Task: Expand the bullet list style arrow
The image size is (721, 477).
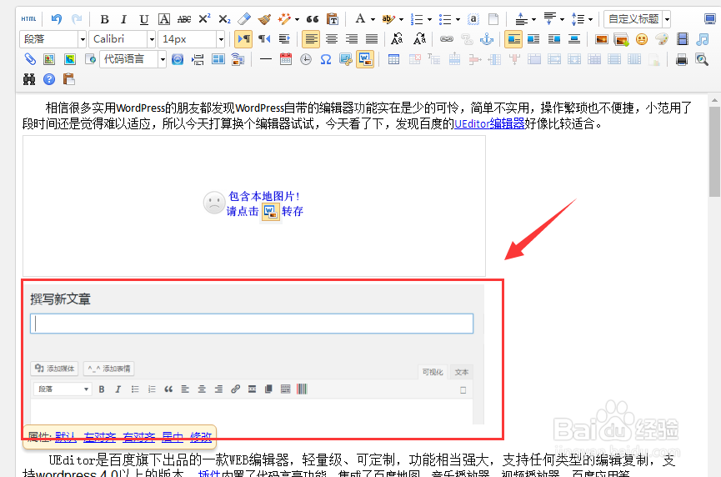Action: click(x=458, y=19)
